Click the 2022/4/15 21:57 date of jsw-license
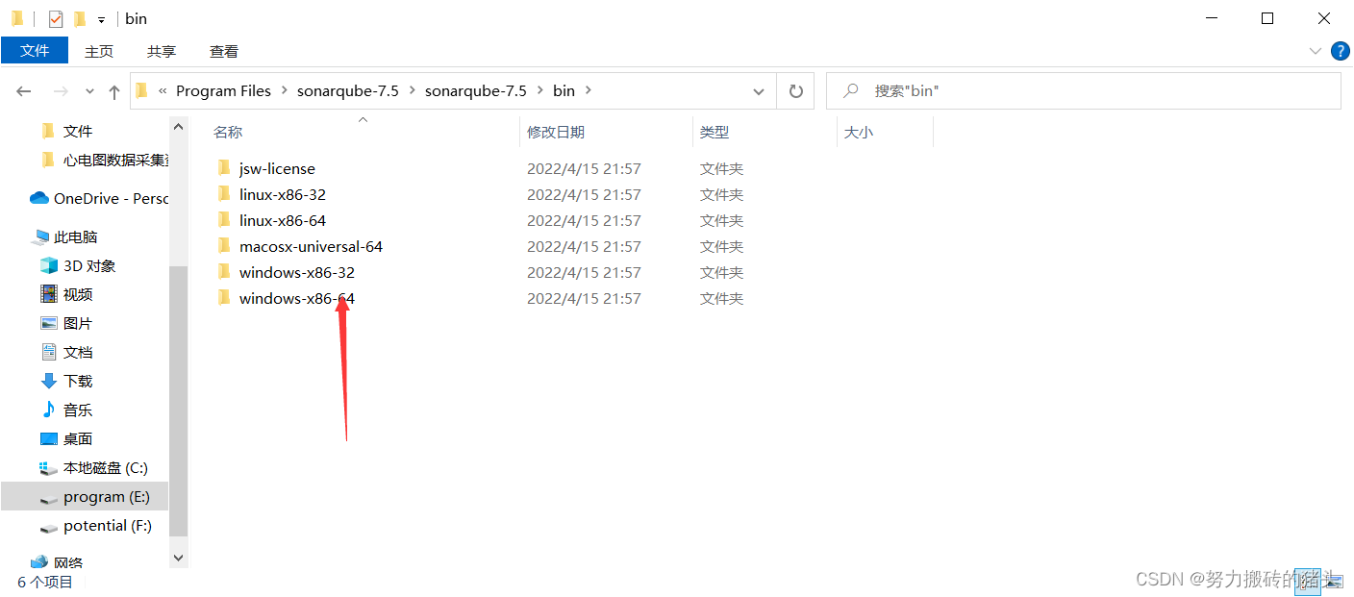The image size is (1354, 597). tap(584, 168)
